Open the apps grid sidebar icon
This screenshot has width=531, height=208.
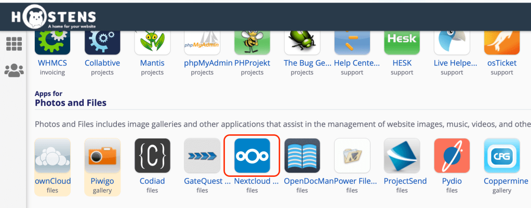click(x=14, y=44)
